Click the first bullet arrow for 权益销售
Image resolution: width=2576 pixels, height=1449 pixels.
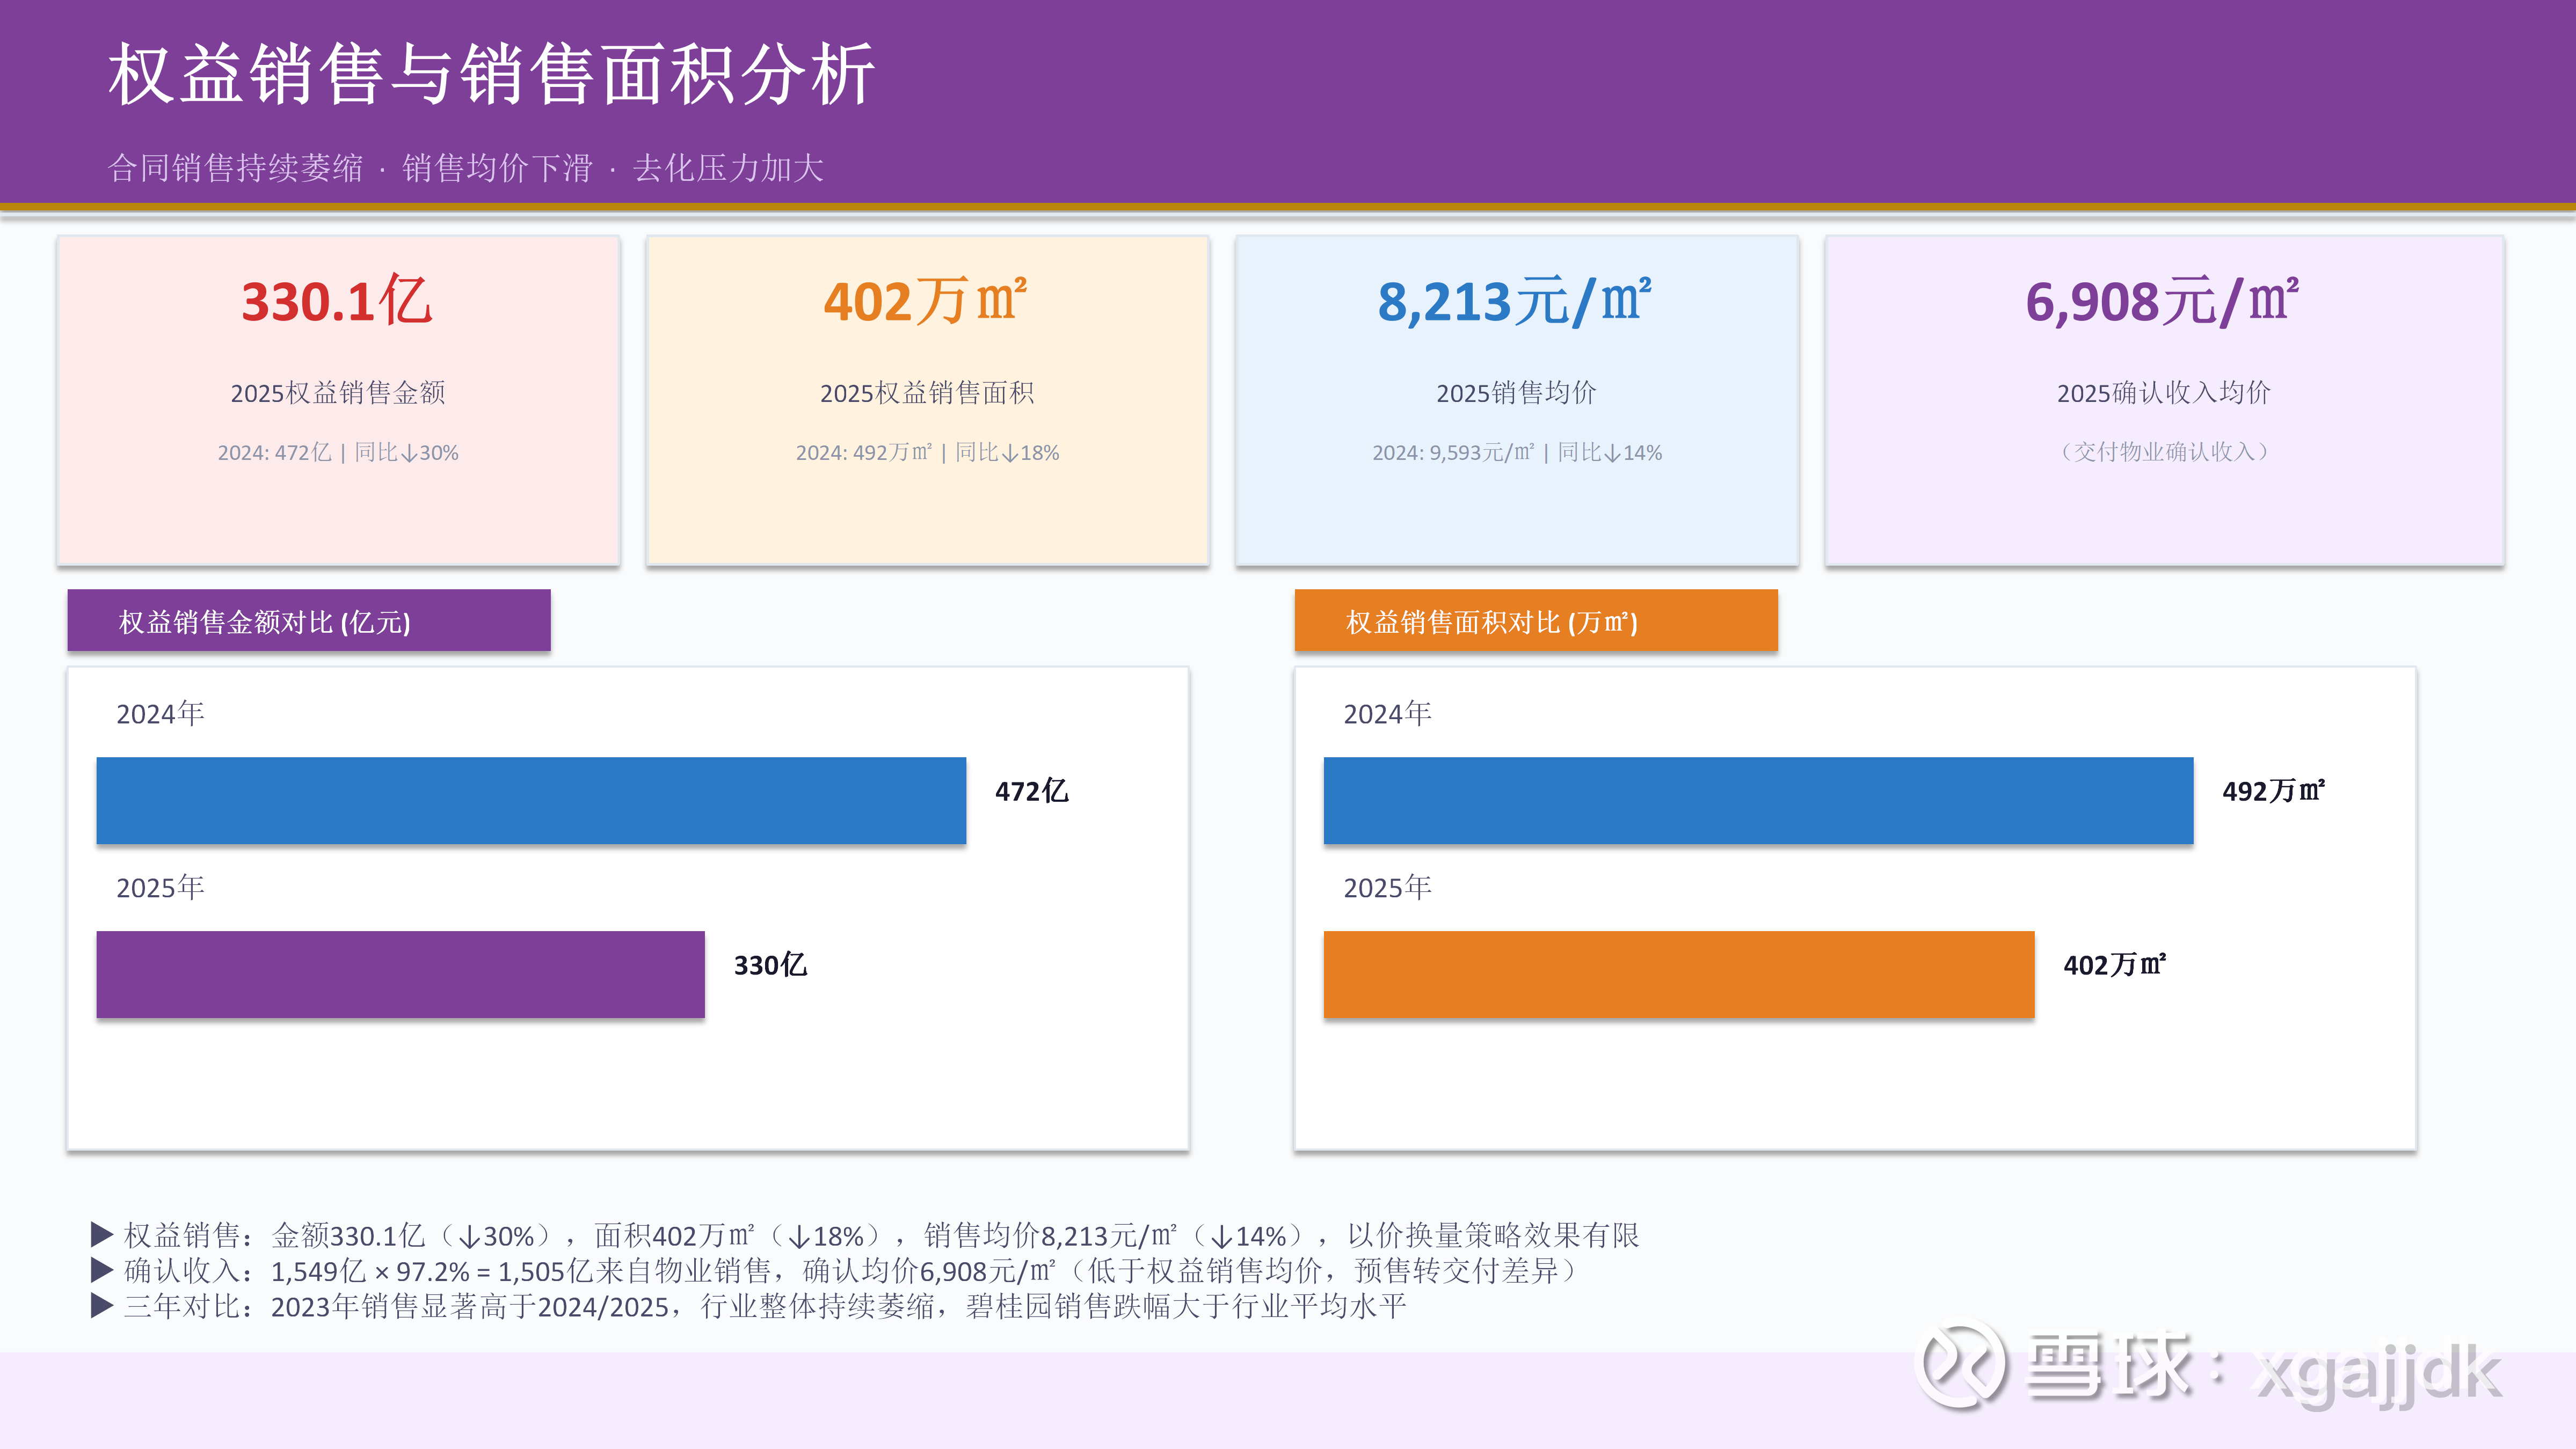[x=101, y=1234]
